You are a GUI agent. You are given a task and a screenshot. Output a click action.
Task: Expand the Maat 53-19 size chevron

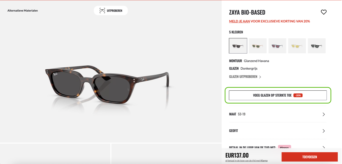point(324,114)
